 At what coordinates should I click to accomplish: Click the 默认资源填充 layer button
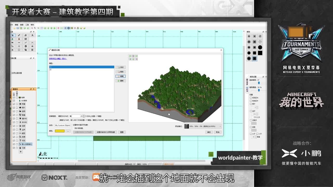point(25,144)
